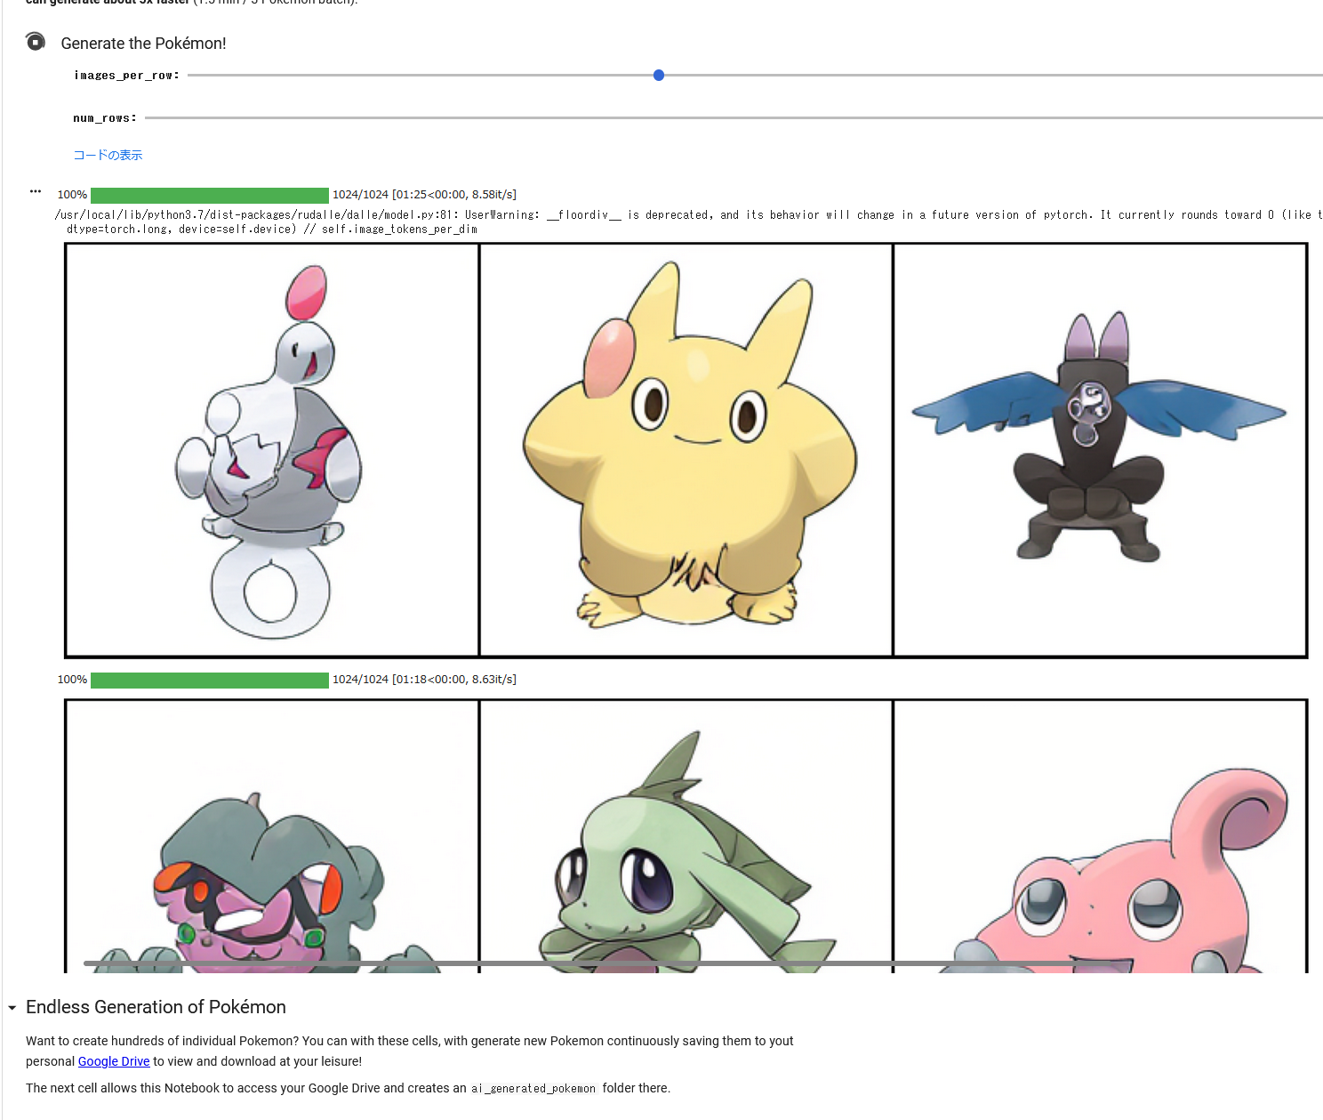
Task: Open the Google Drive link
Action: tap(114, 1061)
